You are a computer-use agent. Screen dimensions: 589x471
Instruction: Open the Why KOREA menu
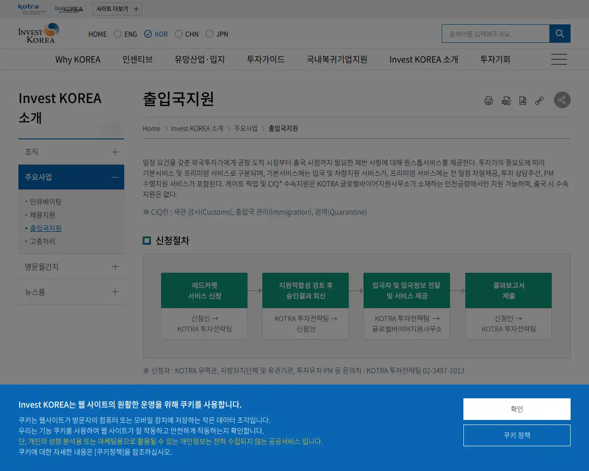click(x=78, y=59)
